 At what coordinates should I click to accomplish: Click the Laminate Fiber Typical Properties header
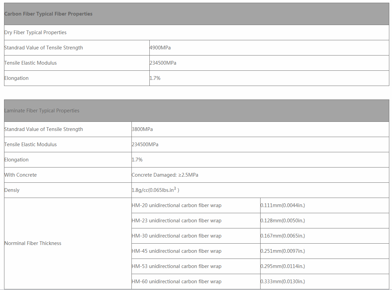[x=42, y=111]
